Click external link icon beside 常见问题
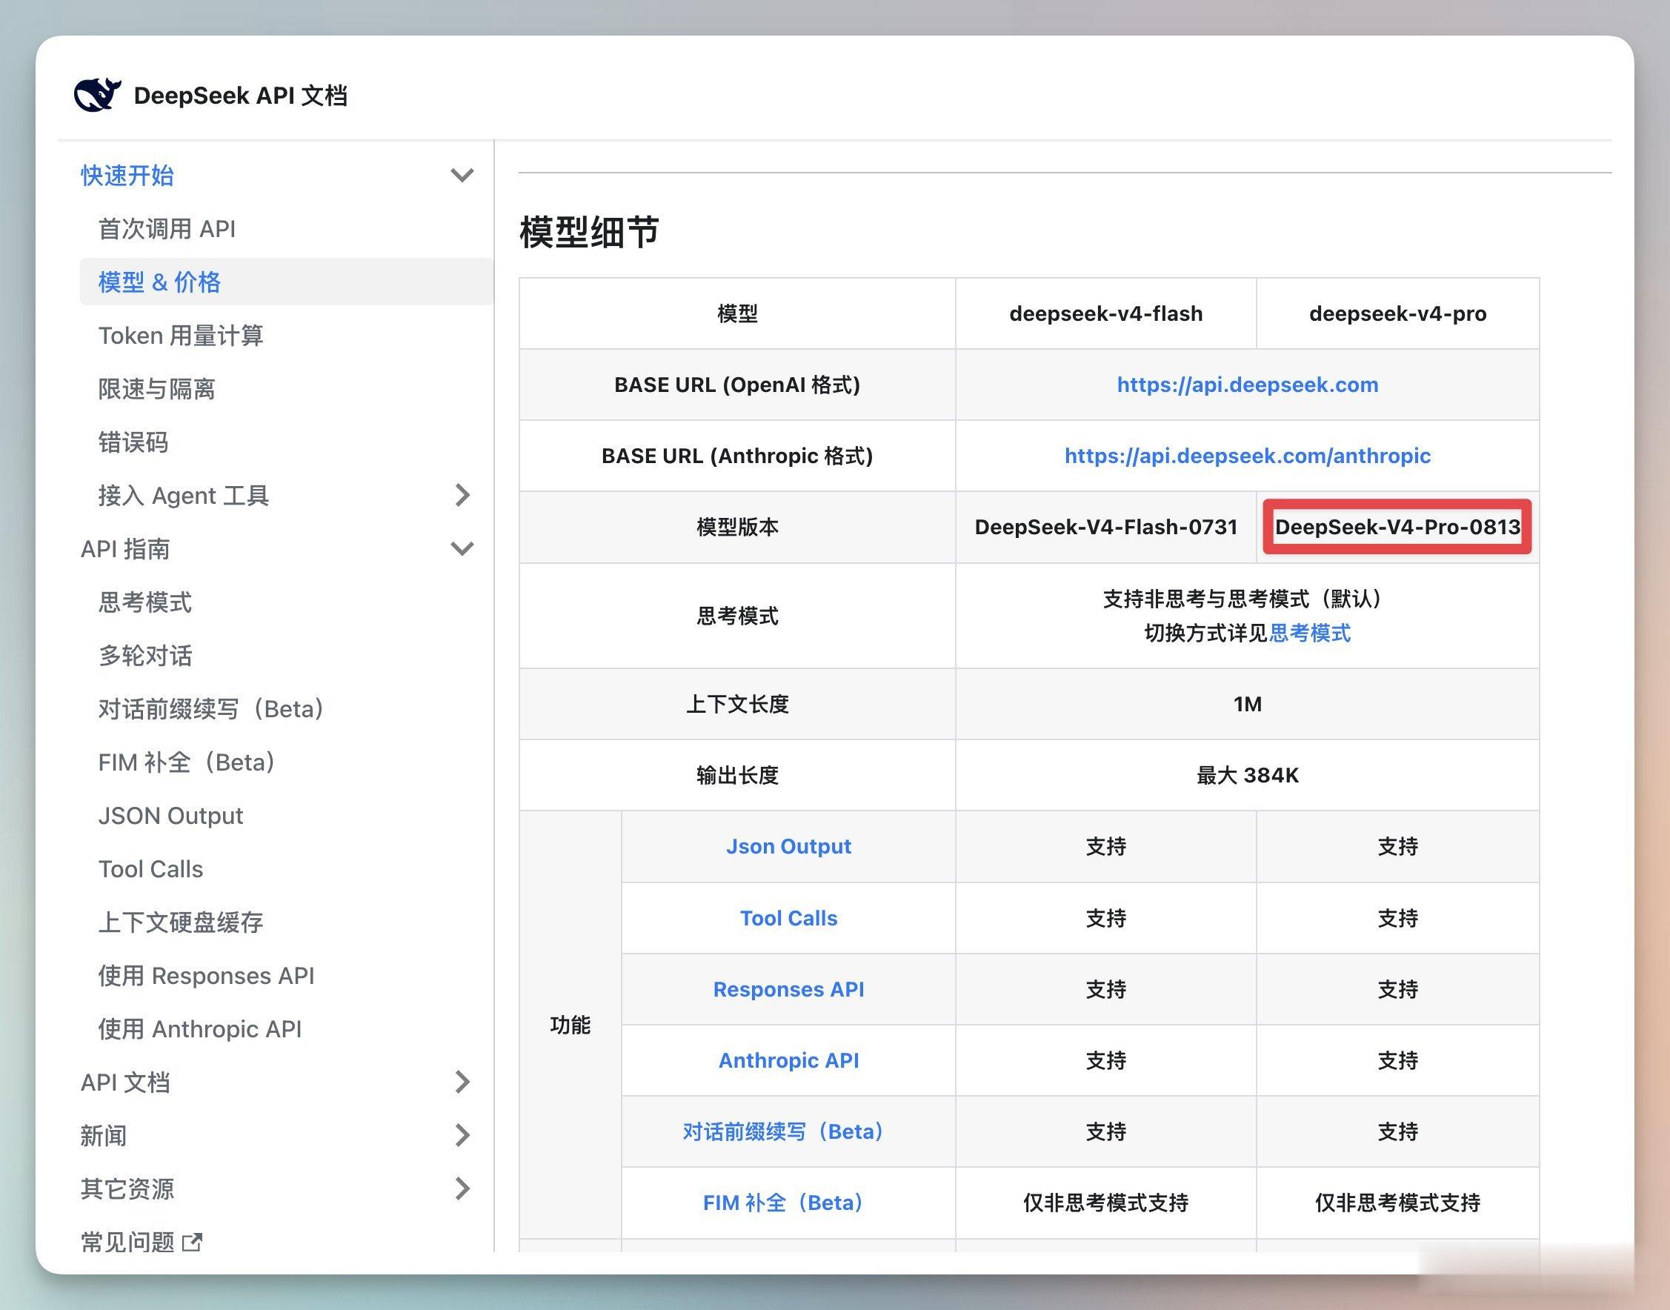Viewport: 1670px width, 1310px height. (x=193, y=1242)
